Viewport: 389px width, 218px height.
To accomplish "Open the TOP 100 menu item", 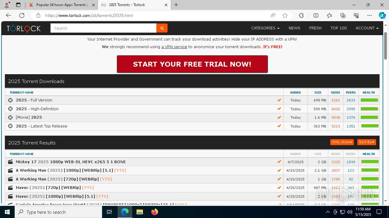I will (x=339, y=28).
